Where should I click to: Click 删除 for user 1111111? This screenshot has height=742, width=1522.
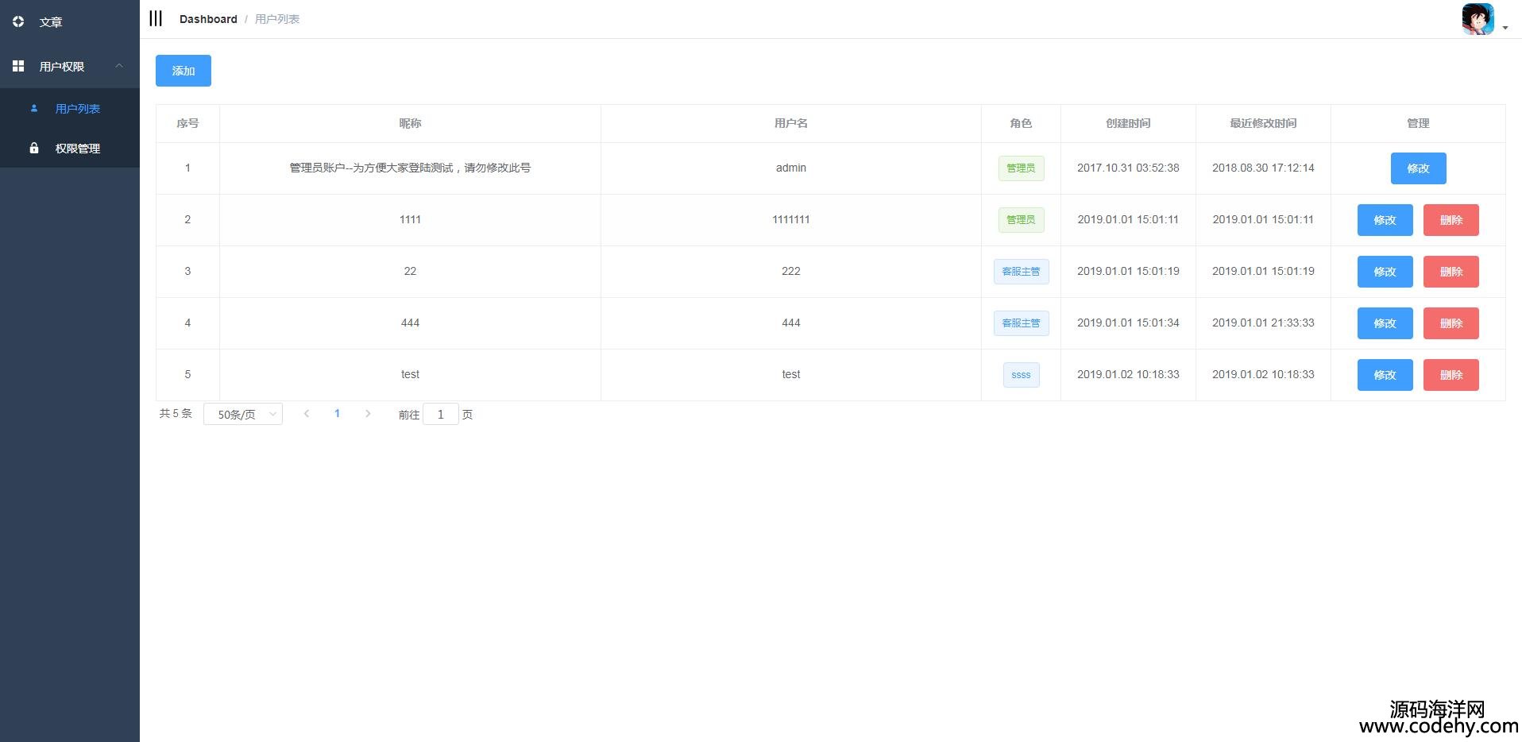[1451, 220]
